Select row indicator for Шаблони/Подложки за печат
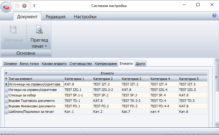 6,112
